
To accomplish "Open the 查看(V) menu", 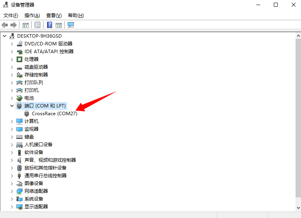I will pyautogui.click(x=54, y=15).
